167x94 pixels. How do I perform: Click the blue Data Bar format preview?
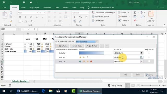[92, 53]
